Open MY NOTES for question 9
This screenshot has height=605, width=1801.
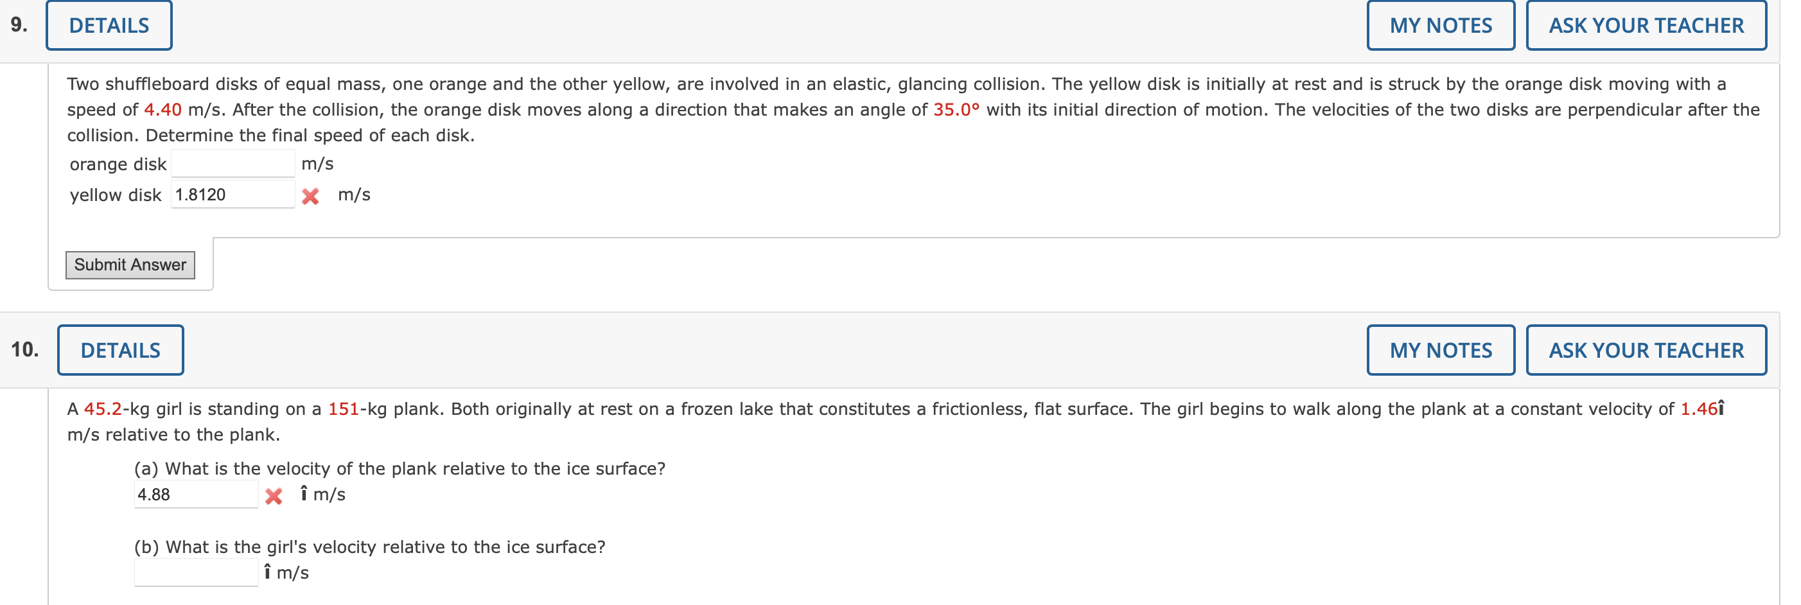(x=1439, y=25)
